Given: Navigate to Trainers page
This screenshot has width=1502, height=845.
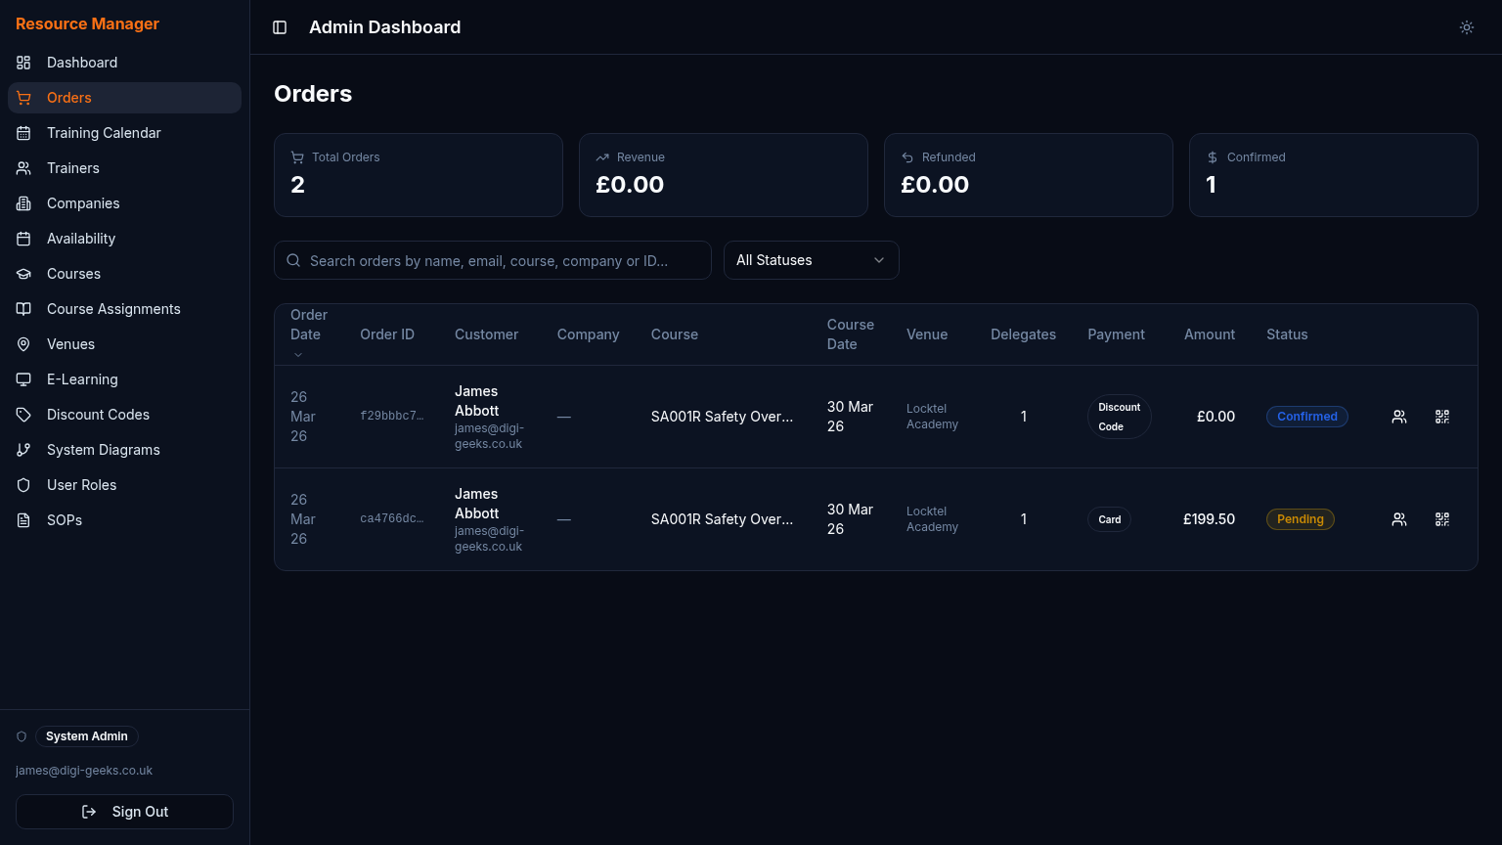Looking at the screenshot, I should click(x=125, y=168).
